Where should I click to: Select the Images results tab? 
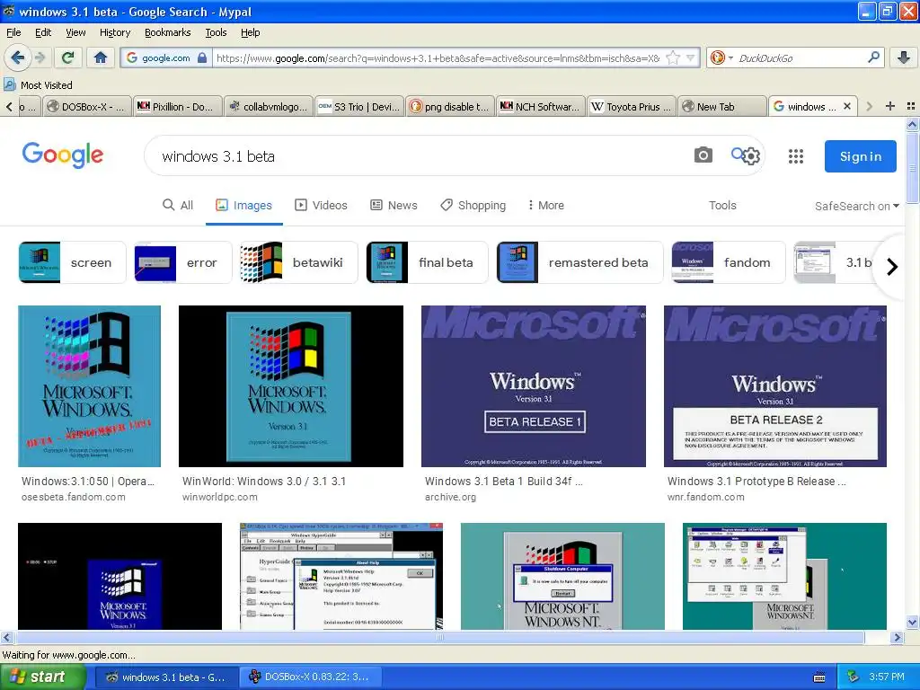click(x=244, y=205)
